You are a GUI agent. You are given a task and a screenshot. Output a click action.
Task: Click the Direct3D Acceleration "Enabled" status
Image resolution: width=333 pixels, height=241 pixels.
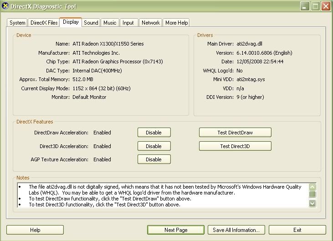(x=102, y=146)
